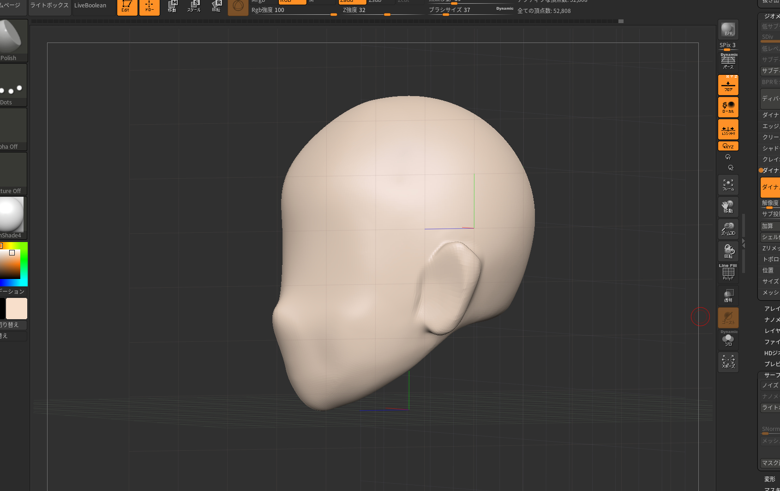This screenshot has width=780, height=491.
Task: Toggle the ローカル local symmetry button
Action: point(728,107)
